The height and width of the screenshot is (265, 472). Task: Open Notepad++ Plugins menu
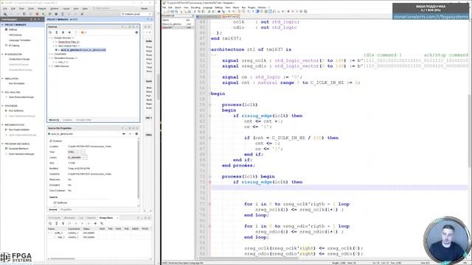point(251,7)
